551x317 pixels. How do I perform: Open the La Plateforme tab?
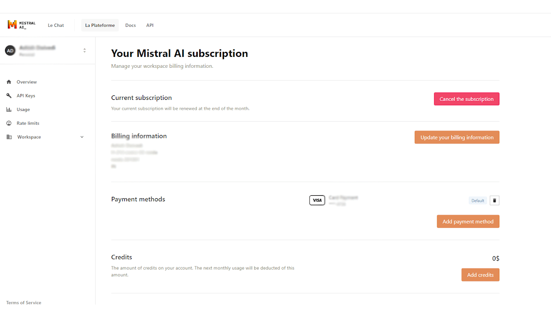coord(100,25)
